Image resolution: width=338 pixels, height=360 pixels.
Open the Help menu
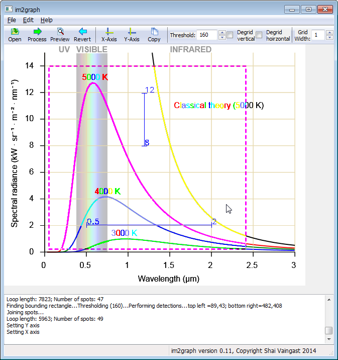(x=46, y=20)
